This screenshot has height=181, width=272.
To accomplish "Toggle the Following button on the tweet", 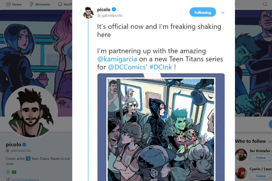I will [x=203, y=12].
